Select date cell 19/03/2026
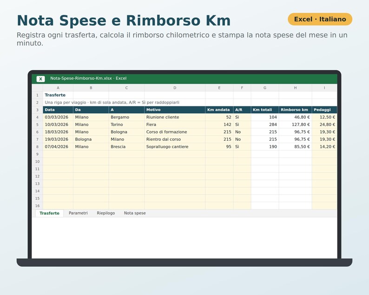The image size is (369, 295). [58, 139]
